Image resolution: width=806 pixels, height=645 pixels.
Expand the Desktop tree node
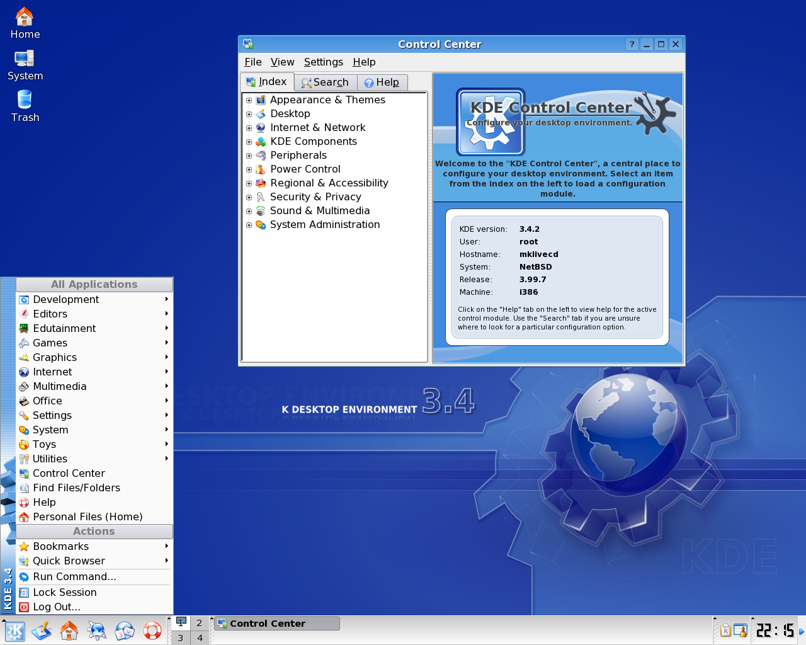[249, 114]
